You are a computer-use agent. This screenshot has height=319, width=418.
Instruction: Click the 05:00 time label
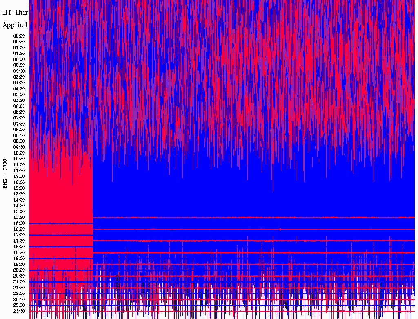19,94
